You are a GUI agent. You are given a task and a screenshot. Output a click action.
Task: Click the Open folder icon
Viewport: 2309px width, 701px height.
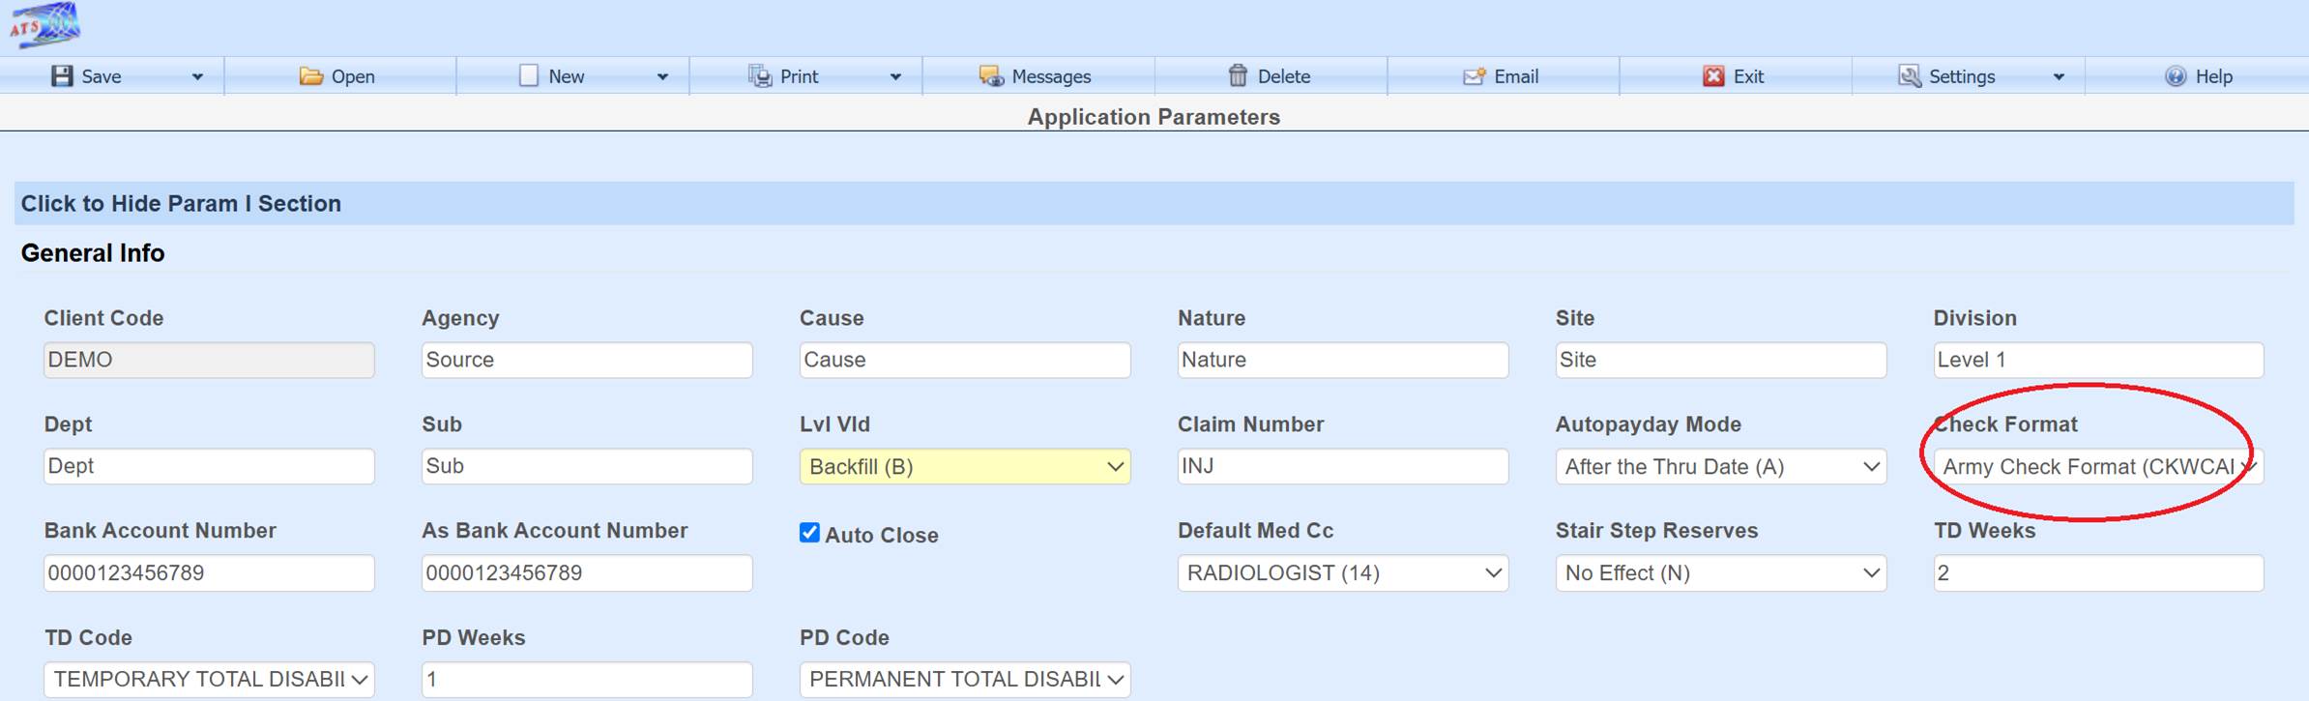point(310,76)
